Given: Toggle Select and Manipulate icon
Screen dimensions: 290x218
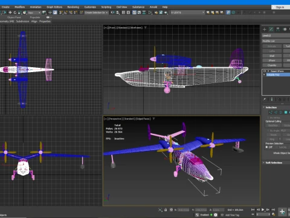Looking at the screenshot, I should [x=50, y=13].
